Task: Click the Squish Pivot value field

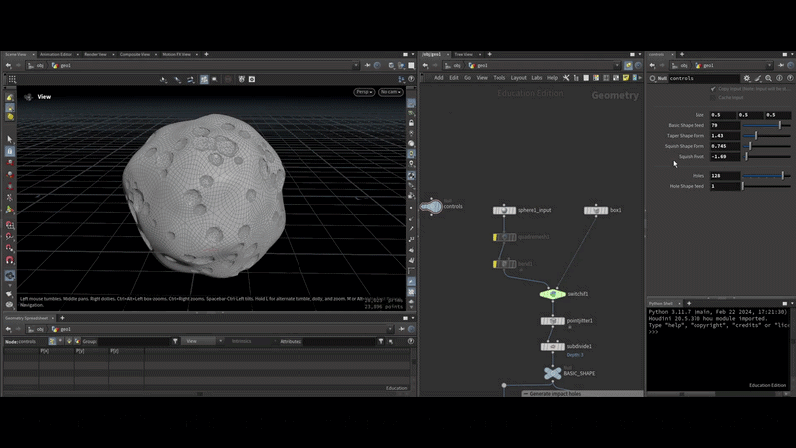Action: [x=725, y=157]
